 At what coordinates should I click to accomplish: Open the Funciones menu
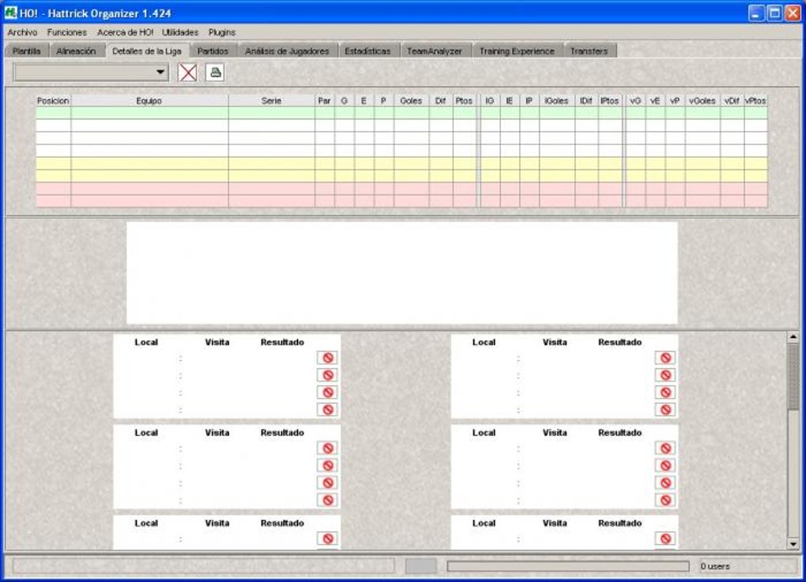pyautogui.click(x=67, y=32)
